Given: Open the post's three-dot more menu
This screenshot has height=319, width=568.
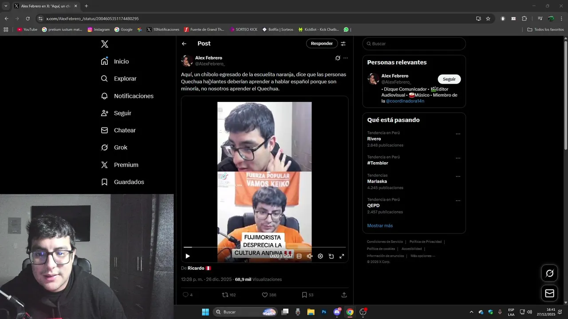Looking at the screenshot, I should 346,58.
